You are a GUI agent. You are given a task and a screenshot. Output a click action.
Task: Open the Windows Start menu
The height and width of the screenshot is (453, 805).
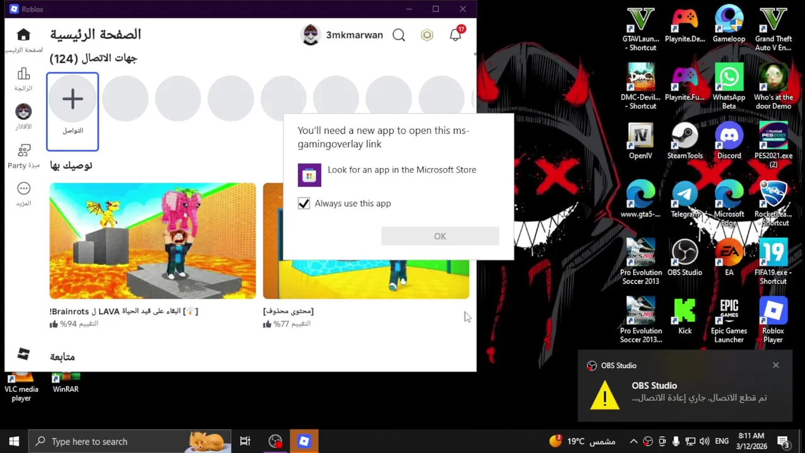pyautogui.click(x=14, y=442)
